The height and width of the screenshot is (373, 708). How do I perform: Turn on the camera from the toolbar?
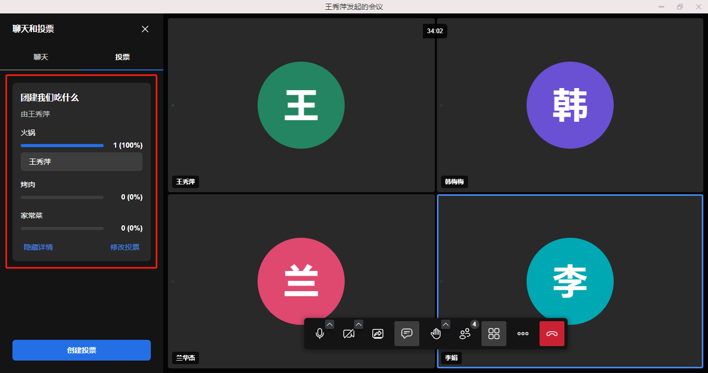pyautogui.click(x=349, y=334)
